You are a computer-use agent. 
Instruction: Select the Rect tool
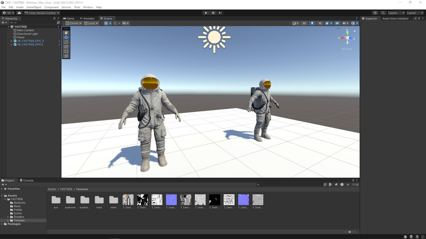click(x=66, y=51)
